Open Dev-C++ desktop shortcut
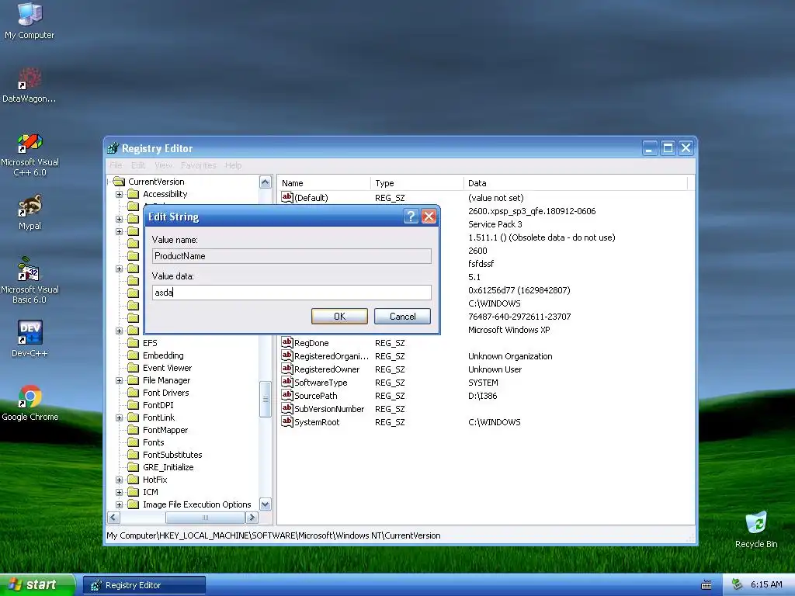 (30, 338)
